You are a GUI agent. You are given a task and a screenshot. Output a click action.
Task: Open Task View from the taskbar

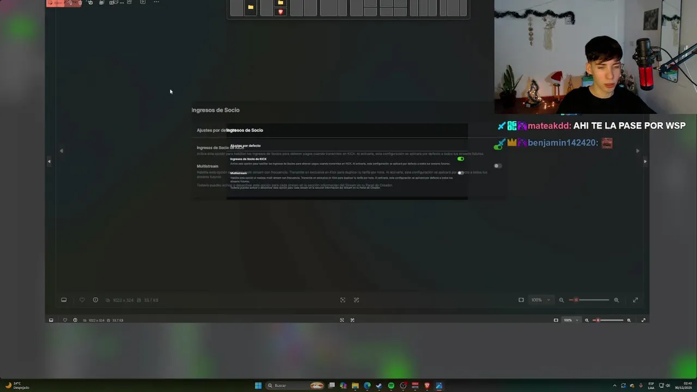pos(331,385)
